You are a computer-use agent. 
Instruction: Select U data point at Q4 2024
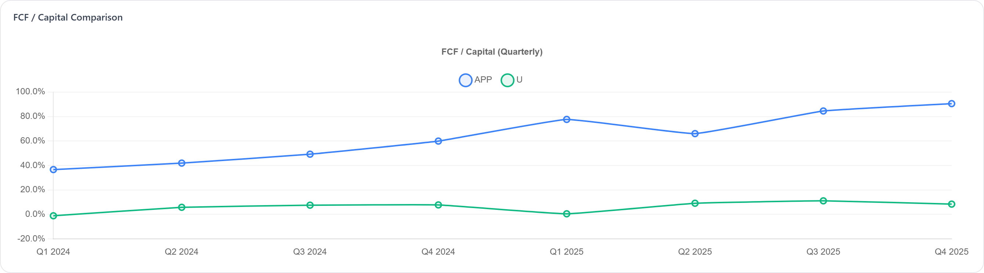[438, 205]
